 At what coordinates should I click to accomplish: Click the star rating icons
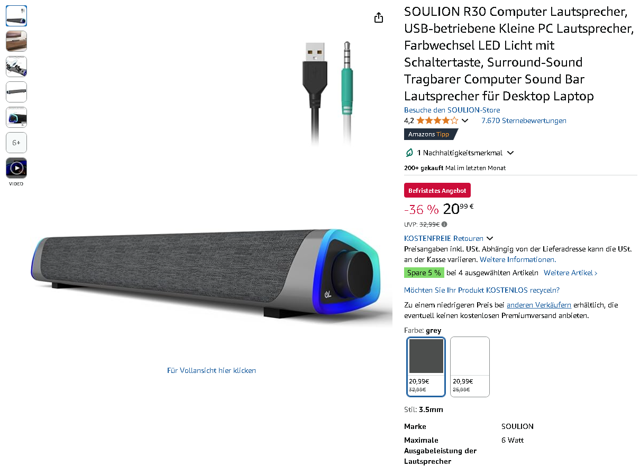coord(437,120)
